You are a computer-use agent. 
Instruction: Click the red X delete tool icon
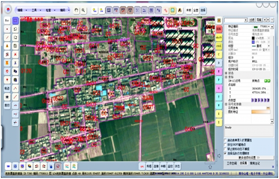[x=15, y=54]
